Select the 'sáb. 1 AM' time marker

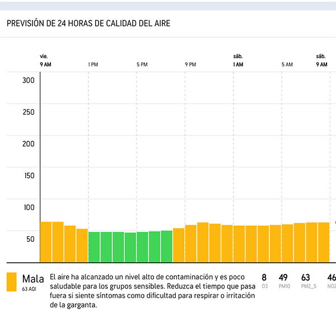point(238,61)
